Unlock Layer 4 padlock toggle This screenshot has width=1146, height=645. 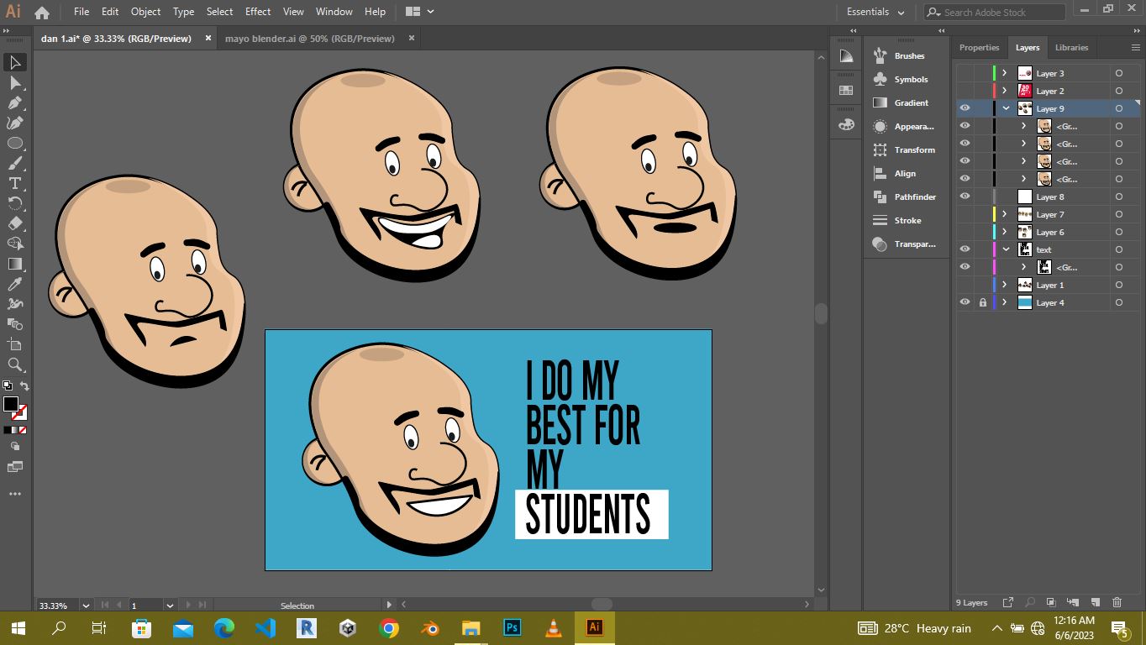[982, 302]
